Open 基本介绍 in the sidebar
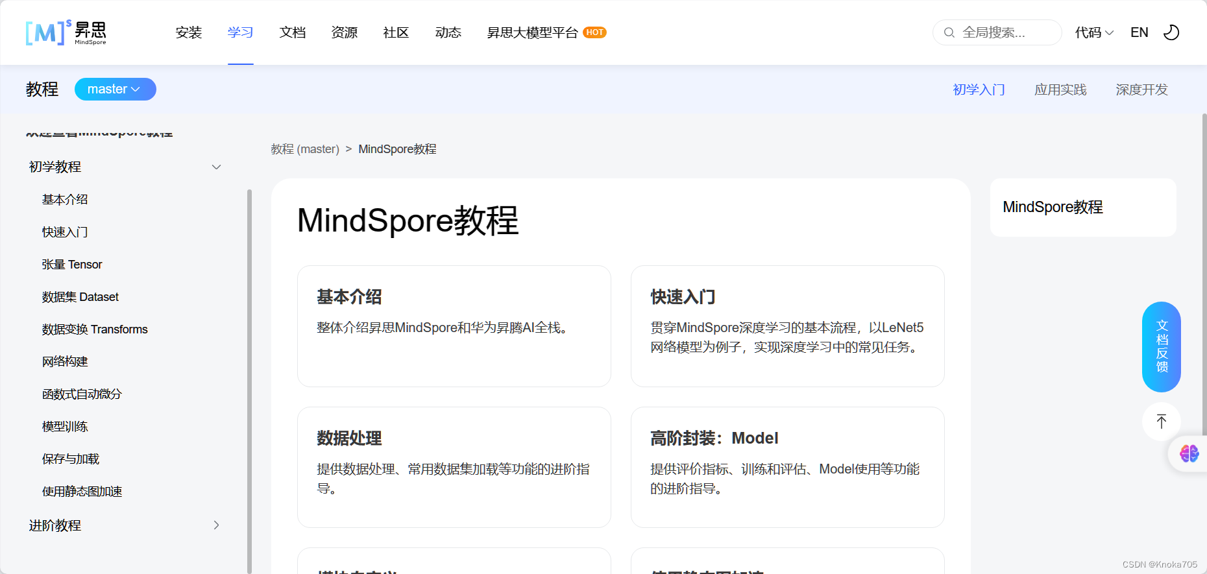 [65, 200]
